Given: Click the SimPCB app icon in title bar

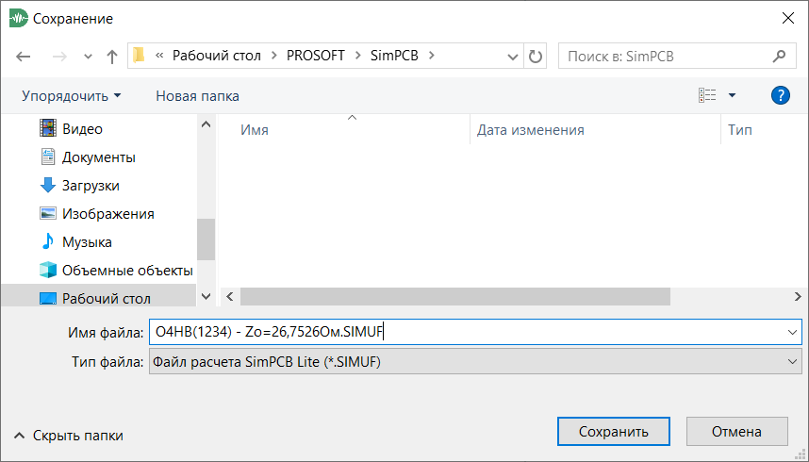Looking at the screenshot, I should point(18,18).
